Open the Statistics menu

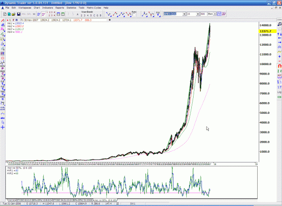(71, 8)
